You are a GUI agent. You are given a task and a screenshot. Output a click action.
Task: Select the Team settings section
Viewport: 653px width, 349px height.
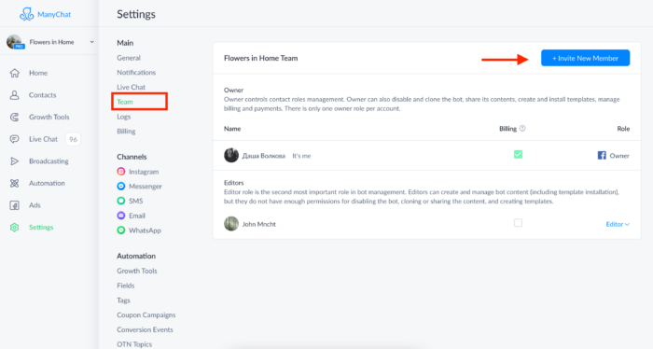click(125, 102)
